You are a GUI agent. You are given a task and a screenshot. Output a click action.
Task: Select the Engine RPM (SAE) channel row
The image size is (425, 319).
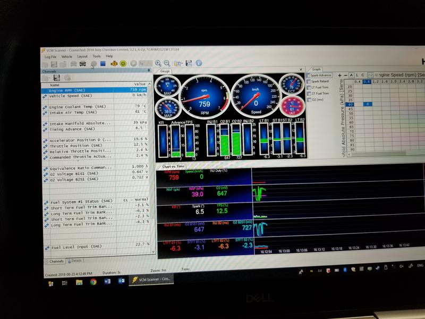click(x=95, y=90)
